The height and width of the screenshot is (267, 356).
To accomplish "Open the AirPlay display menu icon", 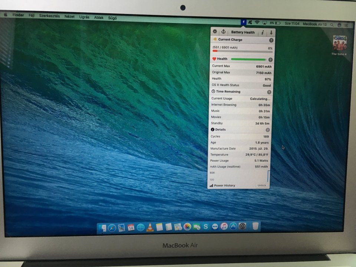I will (x=264, y=23).
